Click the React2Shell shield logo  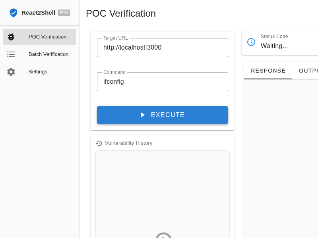point(14,13)
